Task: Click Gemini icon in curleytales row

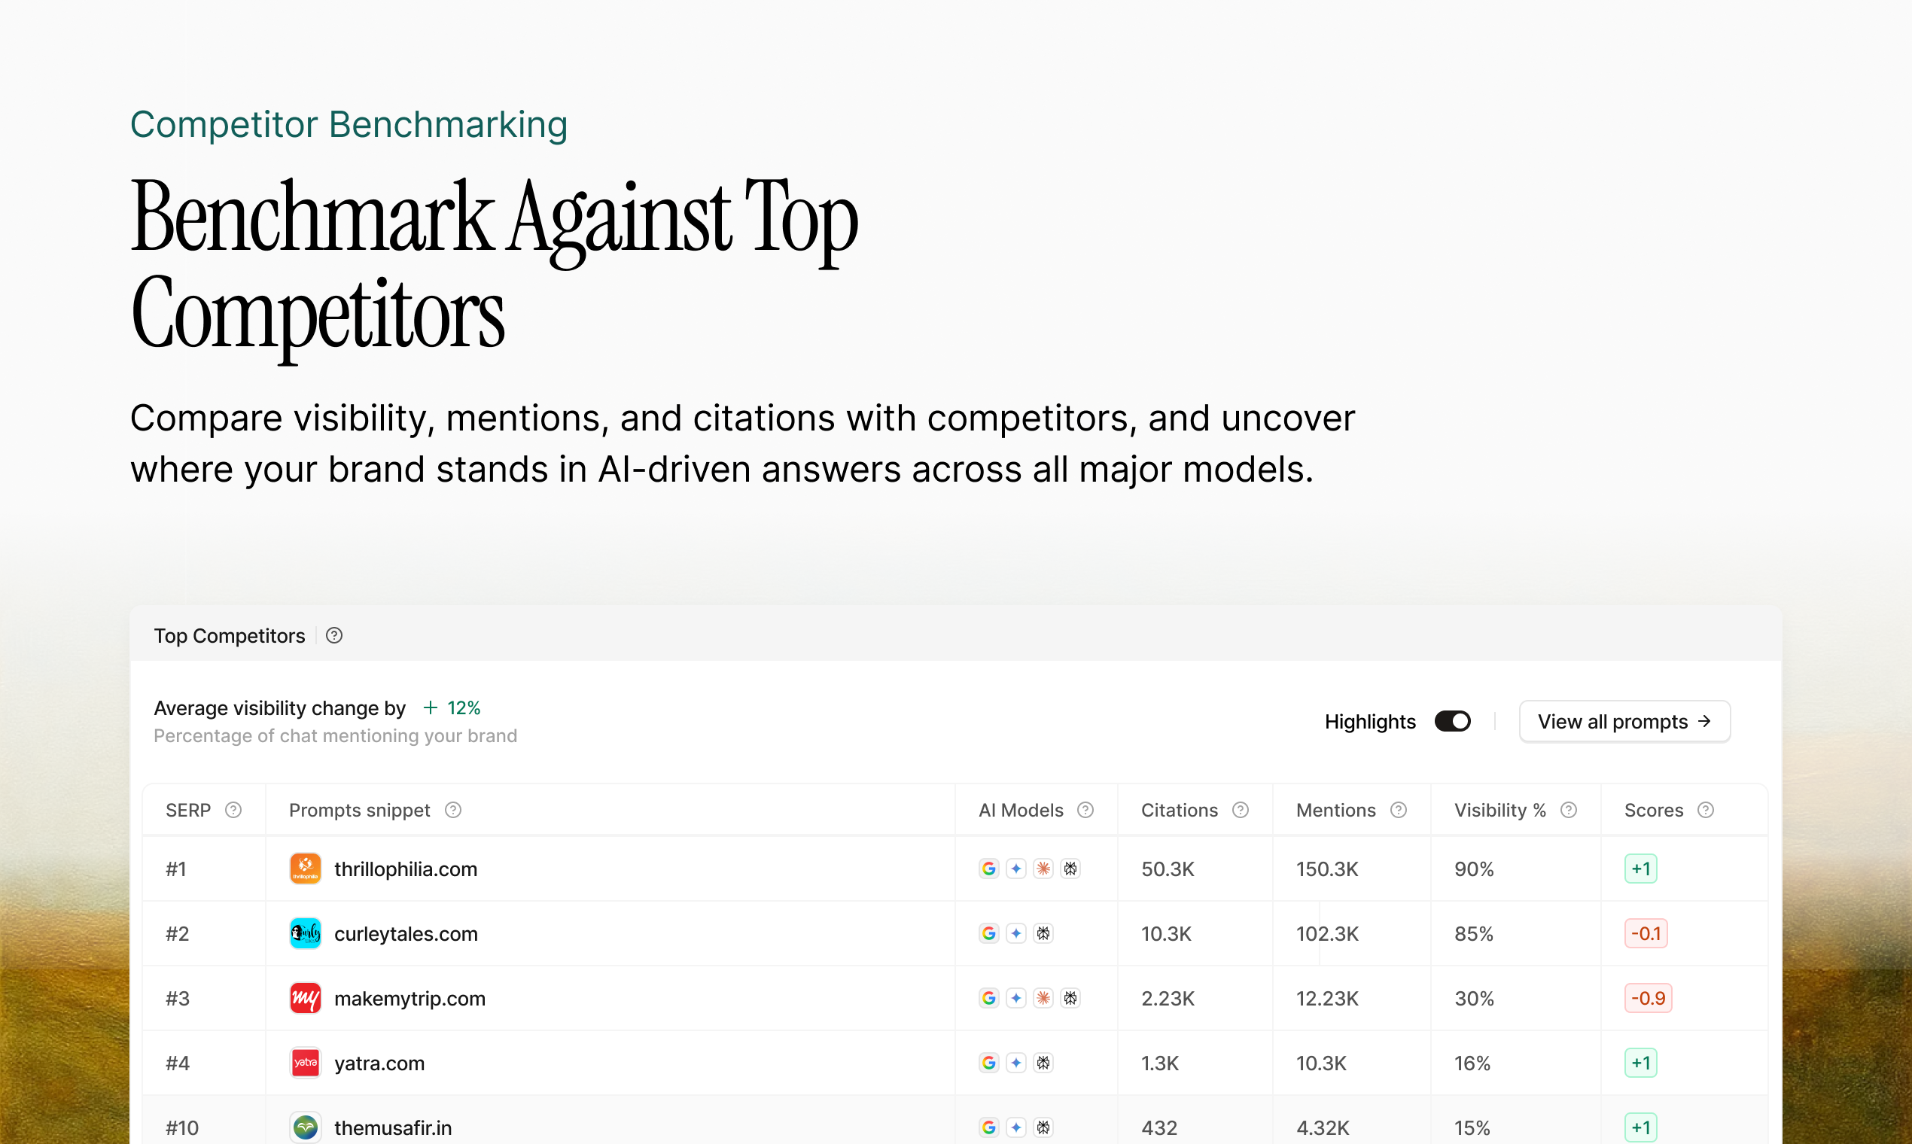Action: point(1016,933)
